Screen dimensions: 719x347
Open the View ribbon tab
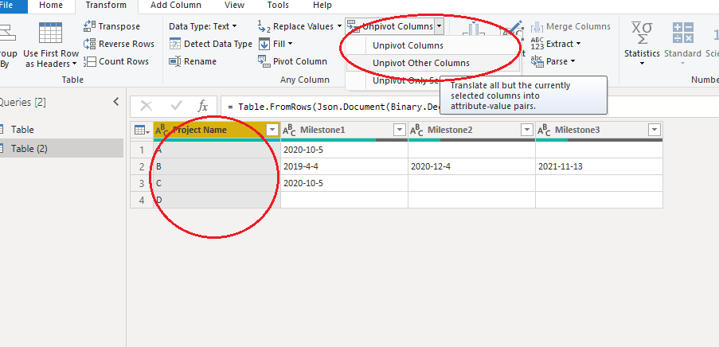(234, 6)
